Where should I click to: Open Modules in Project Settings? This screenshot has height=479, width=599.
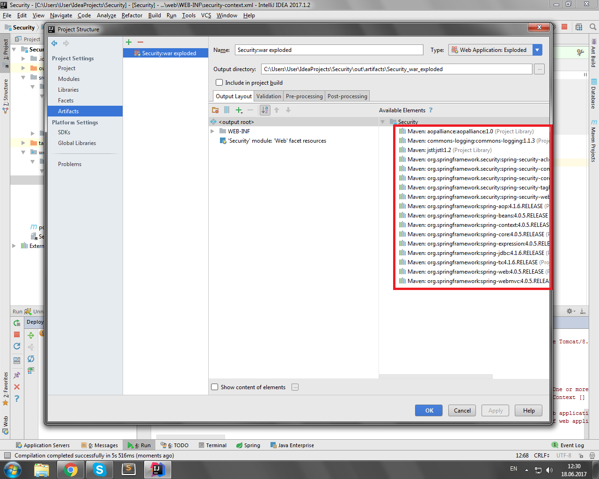tap(69, 79)
